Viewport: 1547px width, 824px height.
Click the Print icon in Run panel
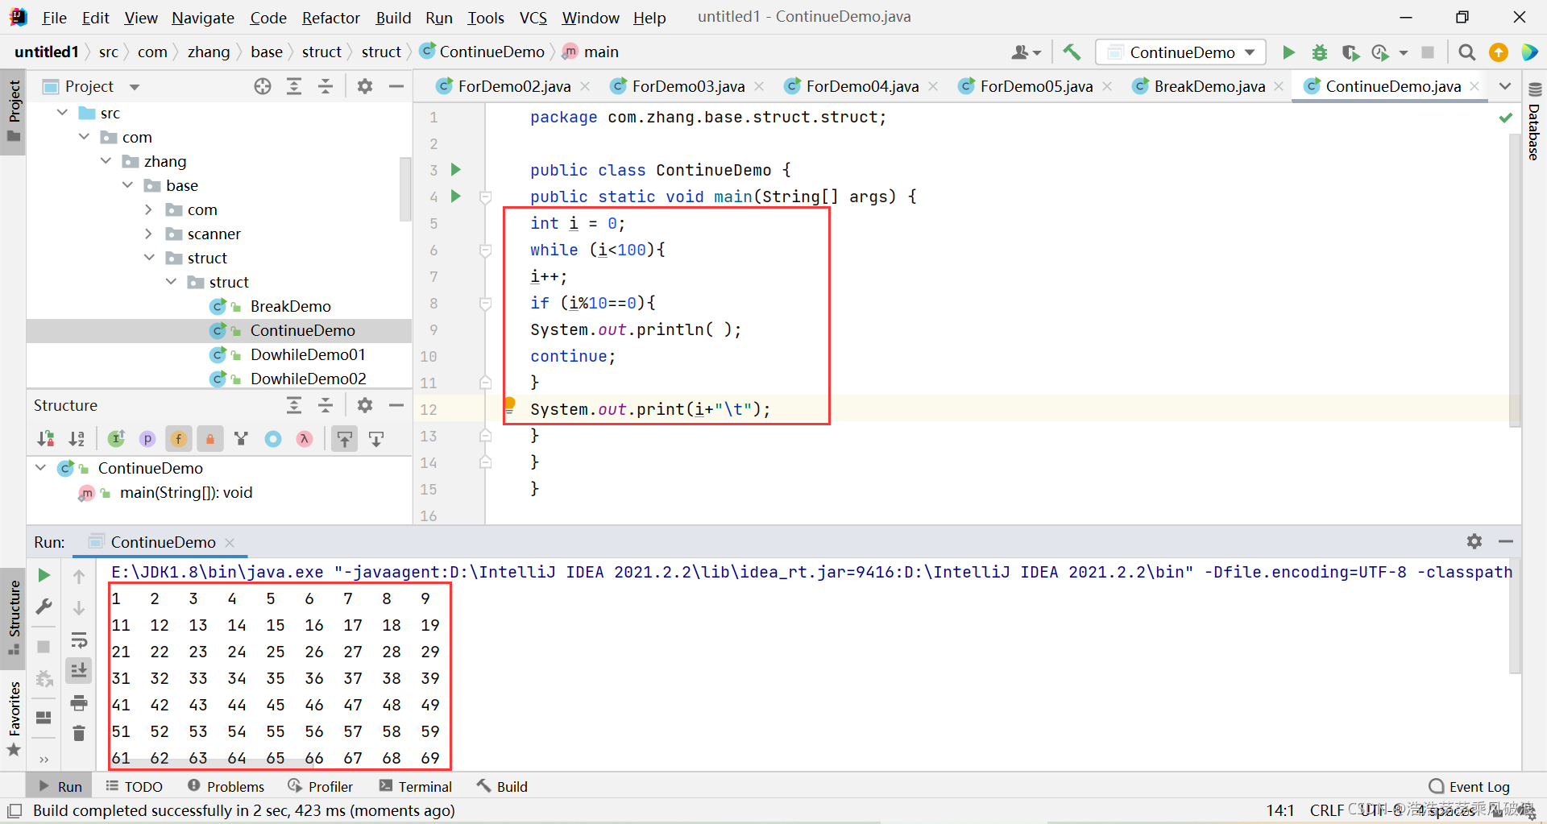pyautogui.click(x=78, y=702)
